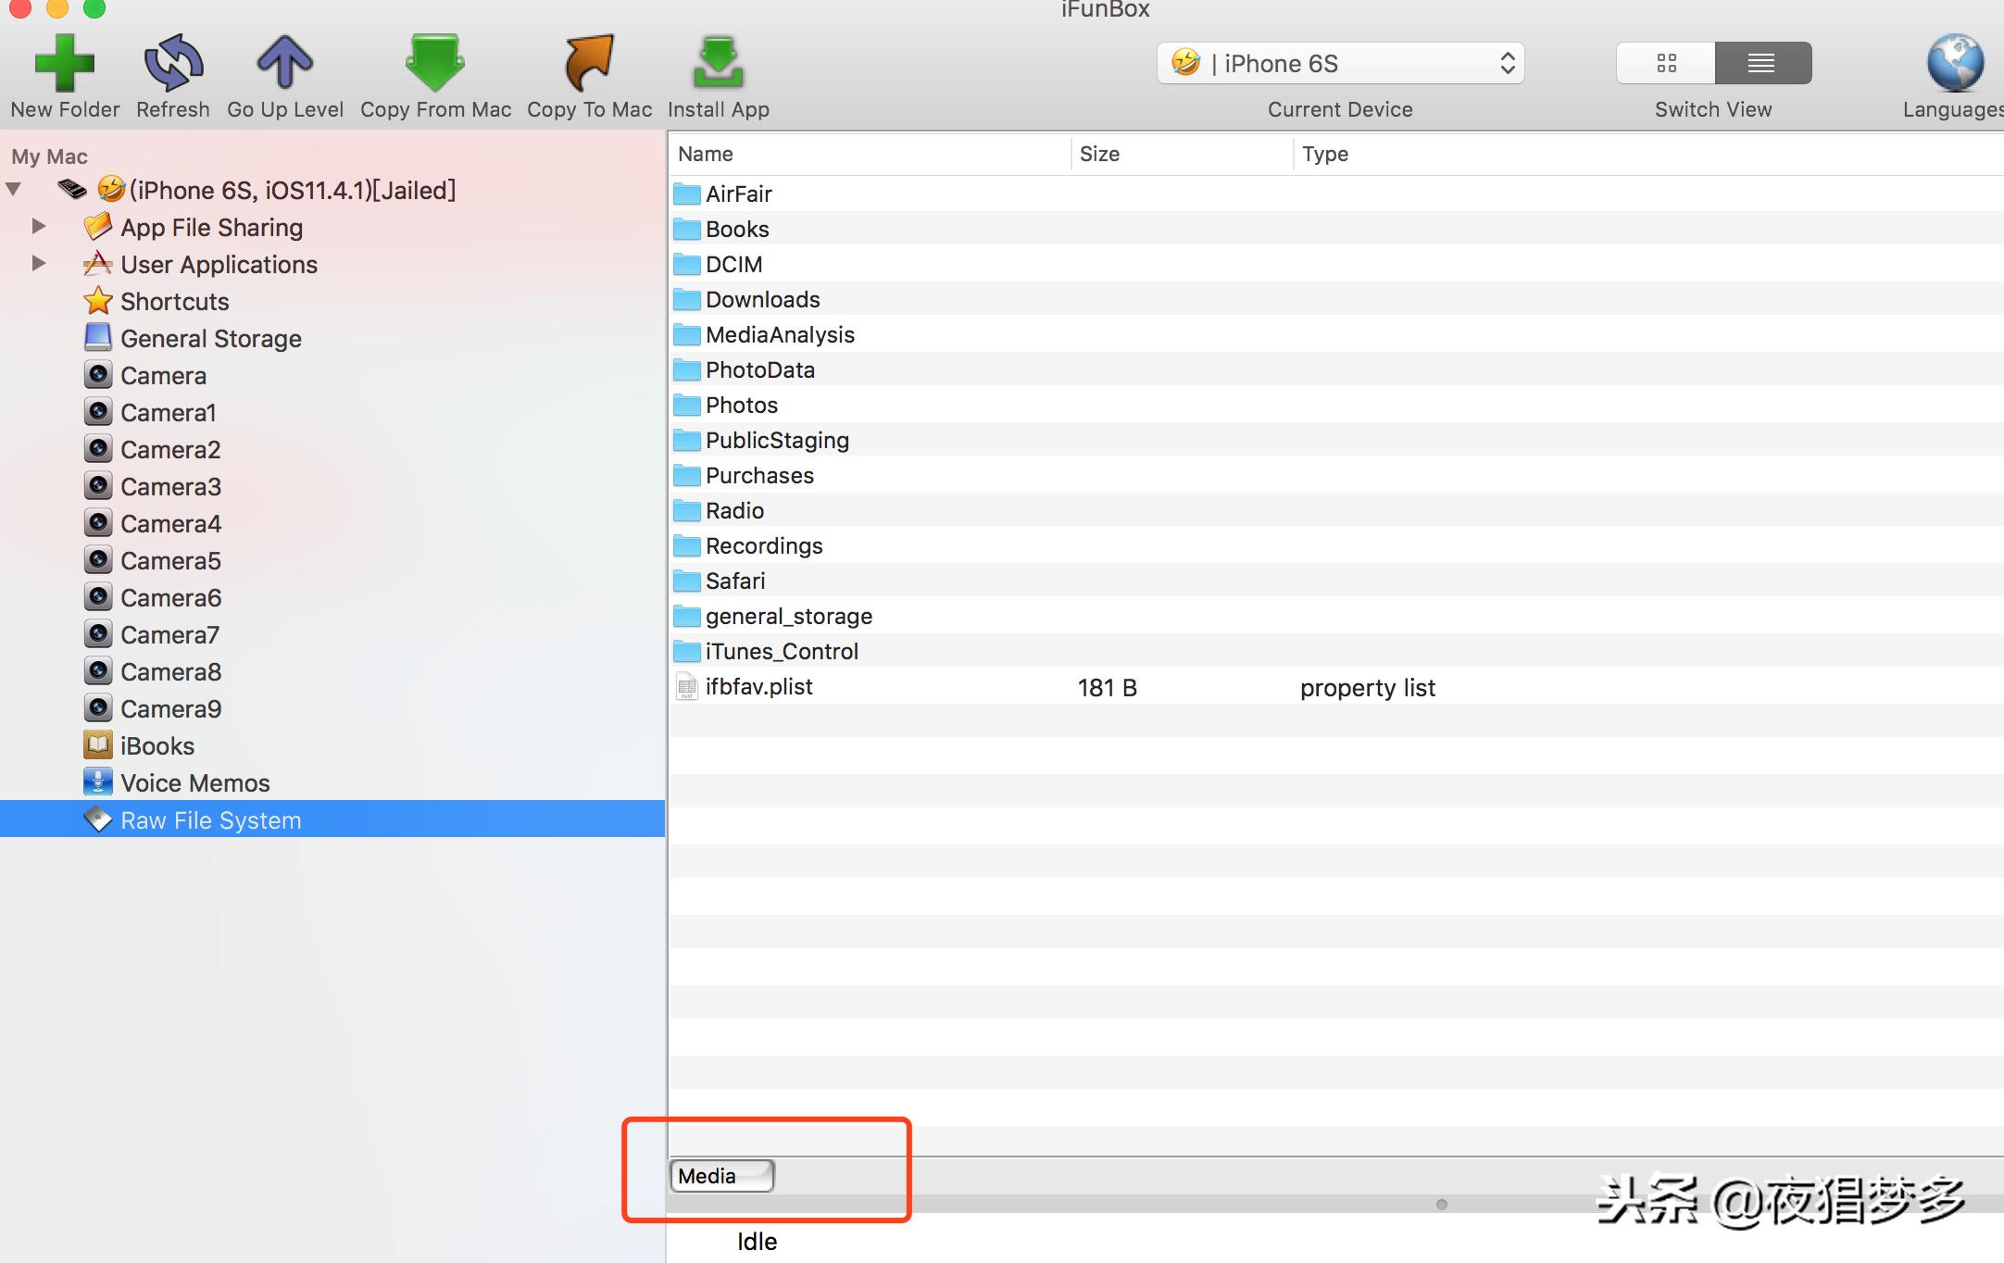This screenshot has width=2004, height=1263.
Task: Click the New Folder green plus icon
Action: click(64, 63)
